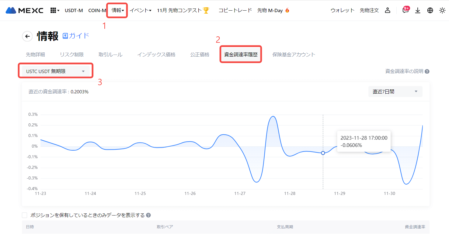Open the messages notification icon
The width and height of the screenshot is (449, 234).
coord(405,11)
